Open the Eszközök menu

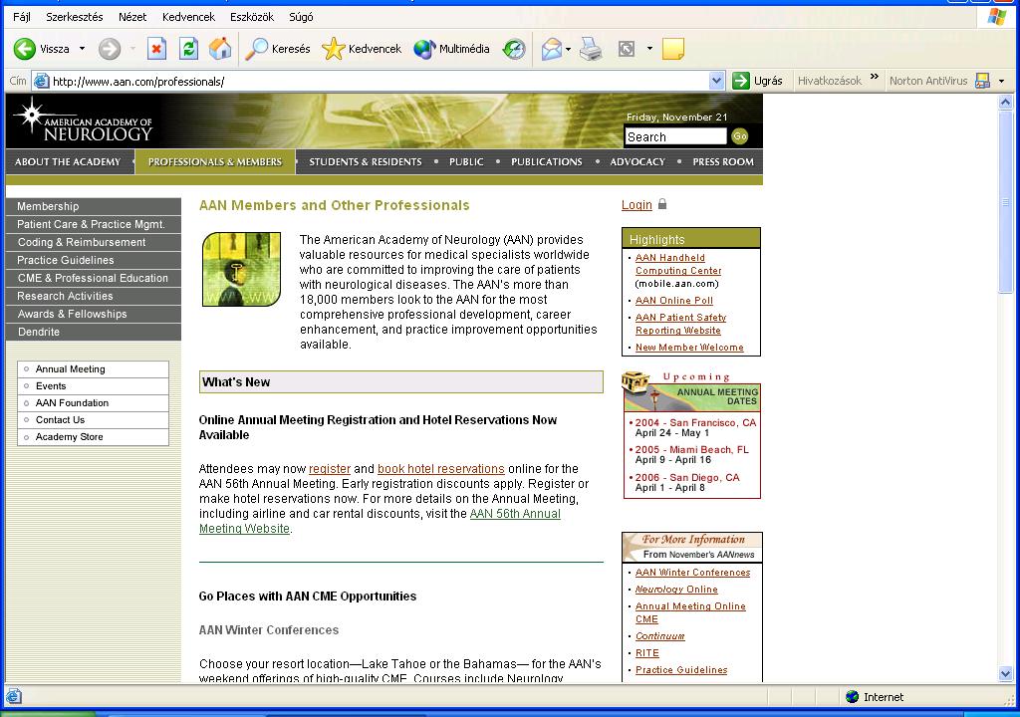[x=252, y=17]
